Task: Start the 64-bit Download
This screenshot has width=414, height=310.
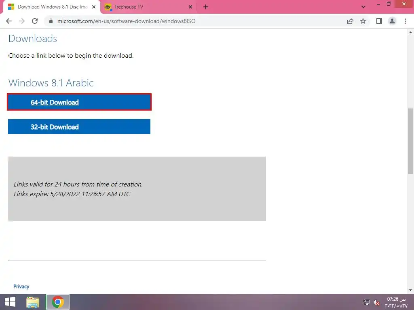Action: tap(79, 102)
